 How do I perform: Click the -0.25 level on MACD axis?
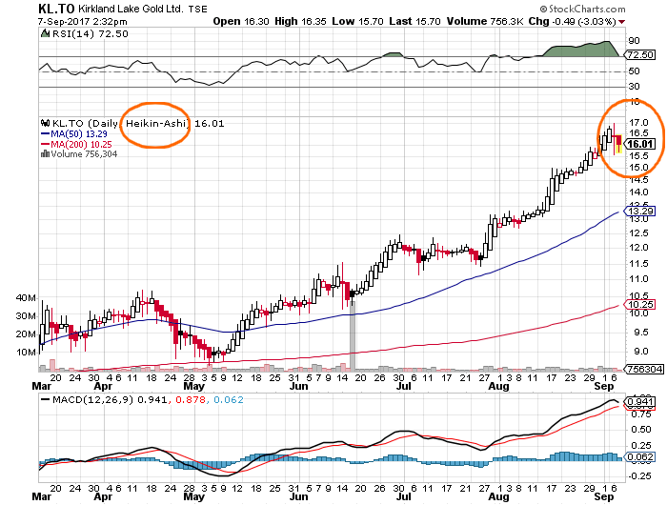tap(638, 476)
